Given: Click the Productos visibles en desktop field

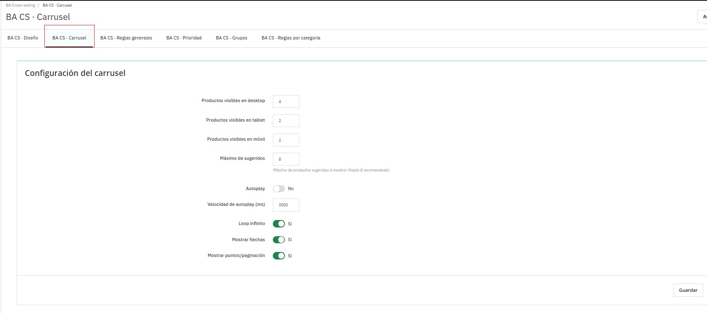Looking at the screenshot, I should point(286,101).
